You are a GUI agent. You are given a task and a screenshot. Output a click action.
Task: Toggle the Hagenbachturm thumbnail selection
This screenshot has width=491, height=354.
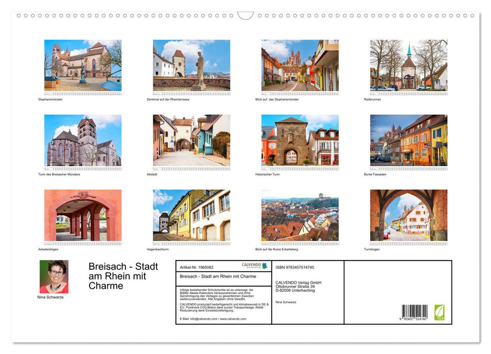click(191, 215)
